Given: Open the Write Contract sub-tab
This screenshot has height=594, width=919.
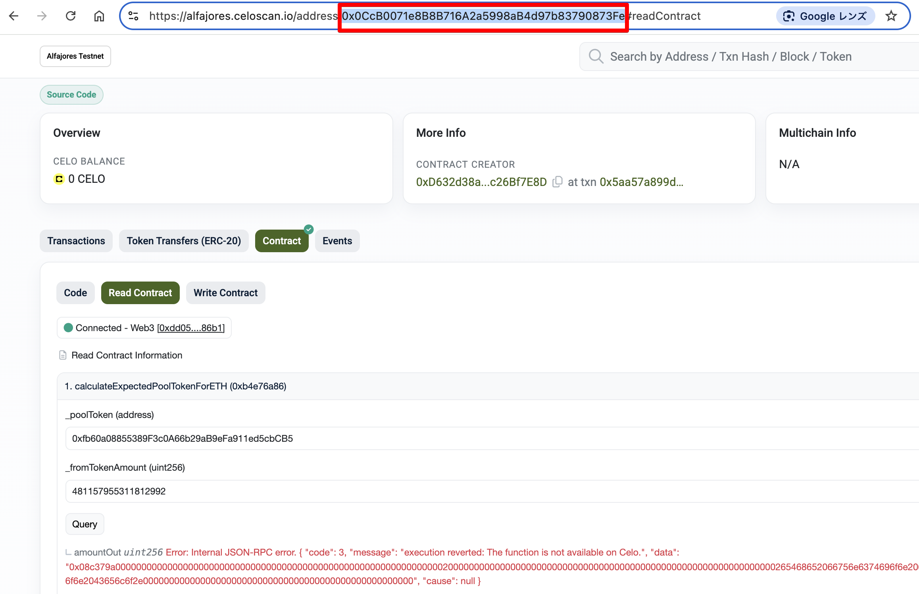Looking at the screenshot, I should [226, 293].
